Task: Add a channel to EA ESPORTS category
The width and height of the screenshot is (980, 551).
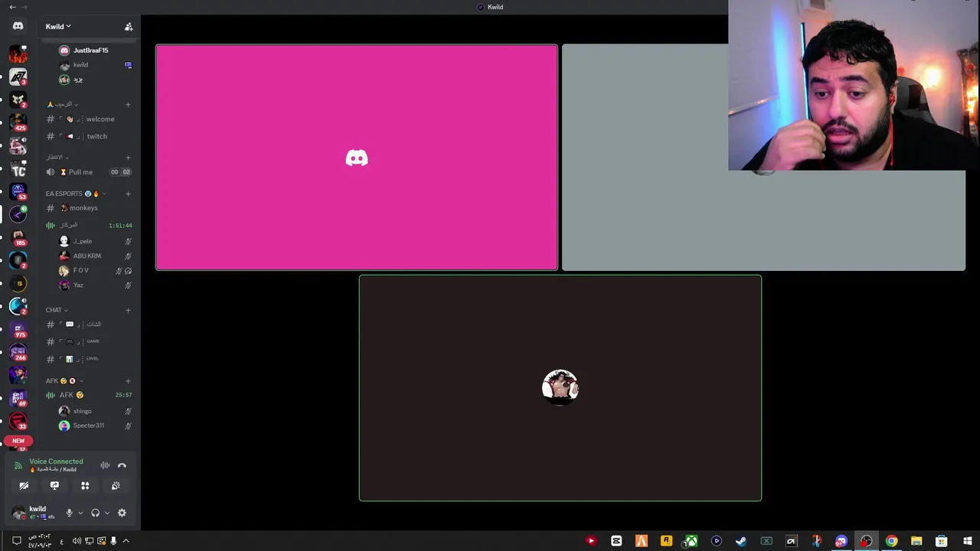Action: pos(128,194)
